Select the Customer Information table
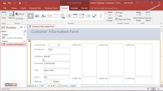The width and height of the screenshot is (163, 91). [13, 38]
